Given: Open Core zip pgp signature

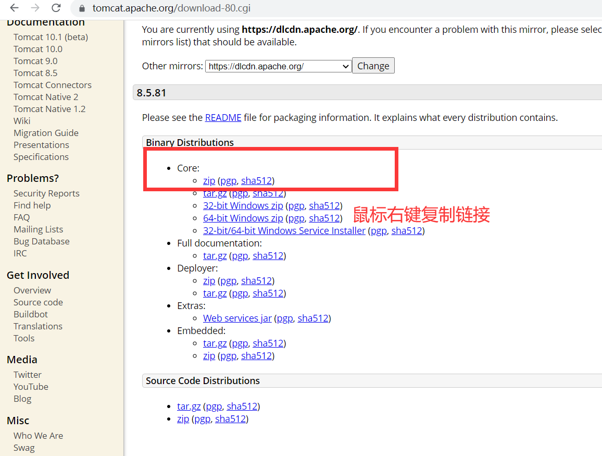Looking at the screenshot, I should pos(229,180).
